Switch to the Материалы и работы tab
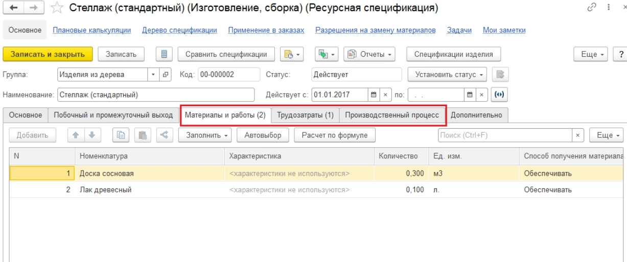 (x=225, y=115)
